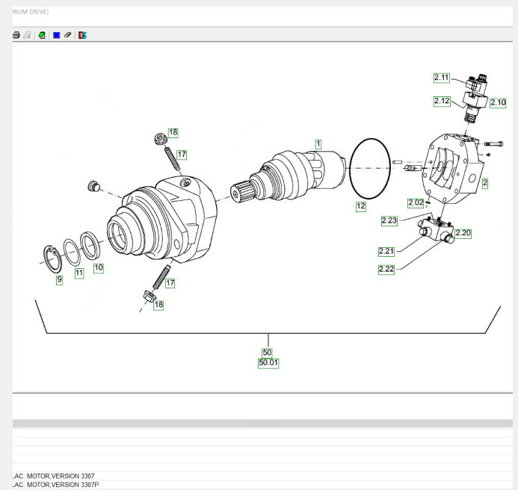
Task: Choose callout 11 beside the washer ring
Action: click(x=79, y=273)
